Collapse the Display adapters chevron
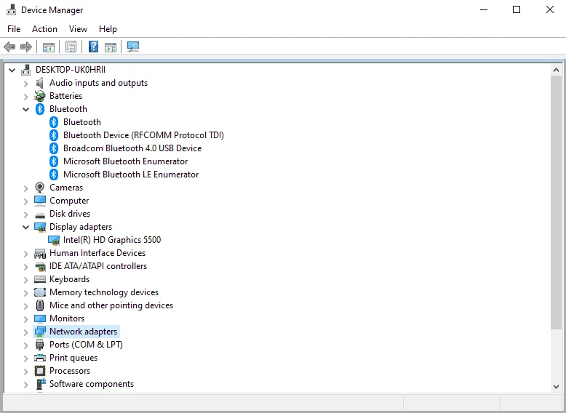This screenshot has height=413, width=566. pos(25,228)
